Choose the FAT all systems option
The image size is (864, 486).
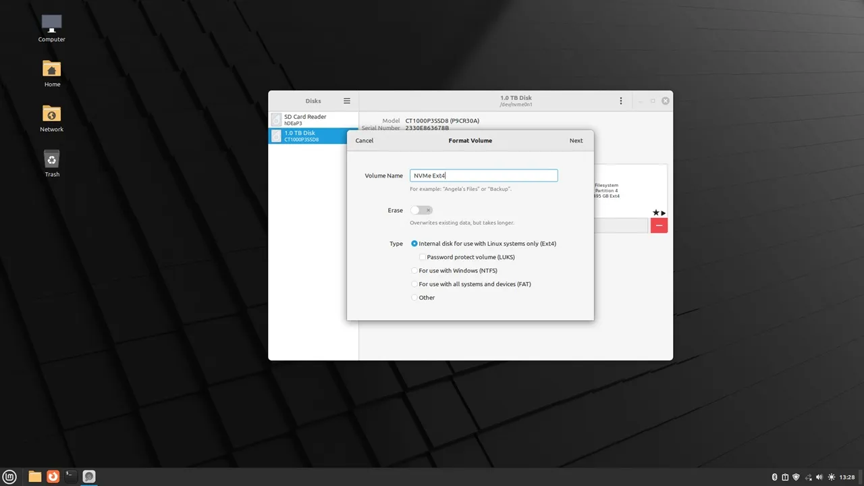point(414,284)
